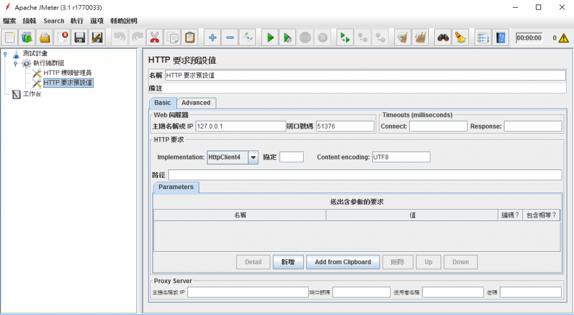
Task: Start the test with green play icon
Action: [270, 37]
